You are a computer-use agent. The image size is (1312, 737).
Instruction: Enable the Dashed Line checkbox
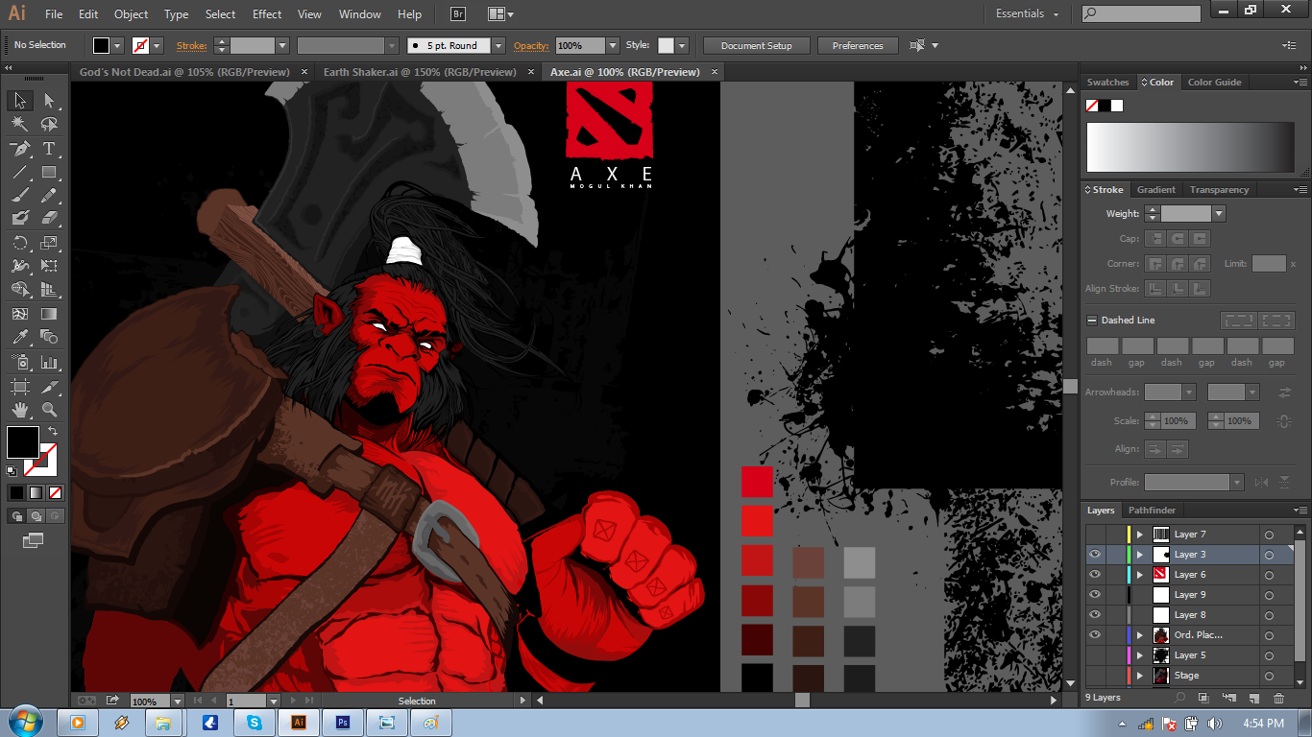click(x=1092, y=321)
